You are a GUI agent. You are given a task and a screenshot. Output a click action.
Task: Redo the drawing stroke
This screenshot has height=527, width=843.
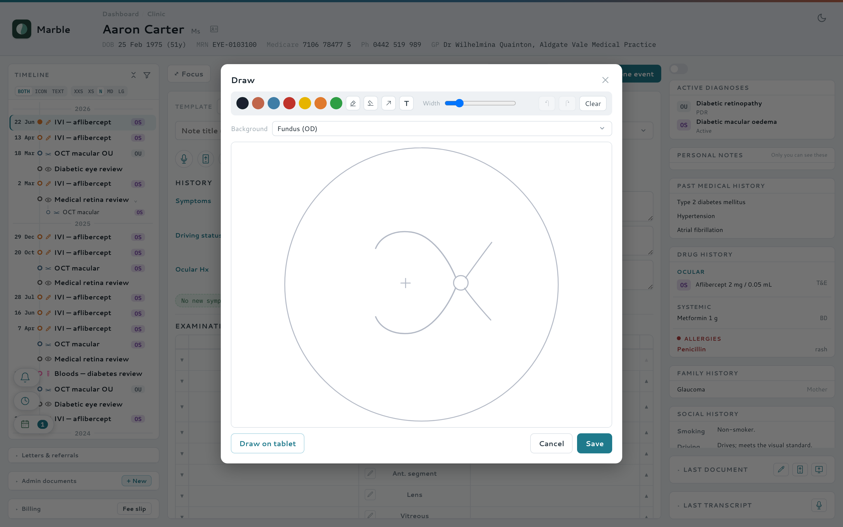[x=567, y=103]
